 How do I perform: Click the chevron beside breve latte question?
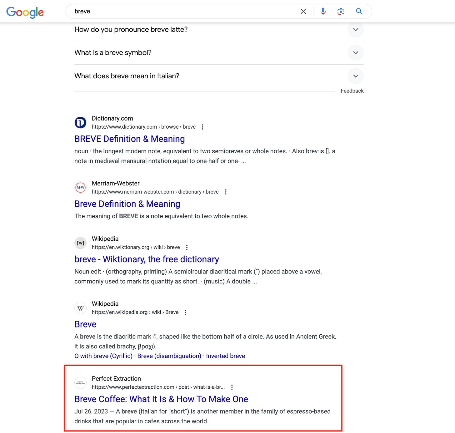click(x=356, y=29)
